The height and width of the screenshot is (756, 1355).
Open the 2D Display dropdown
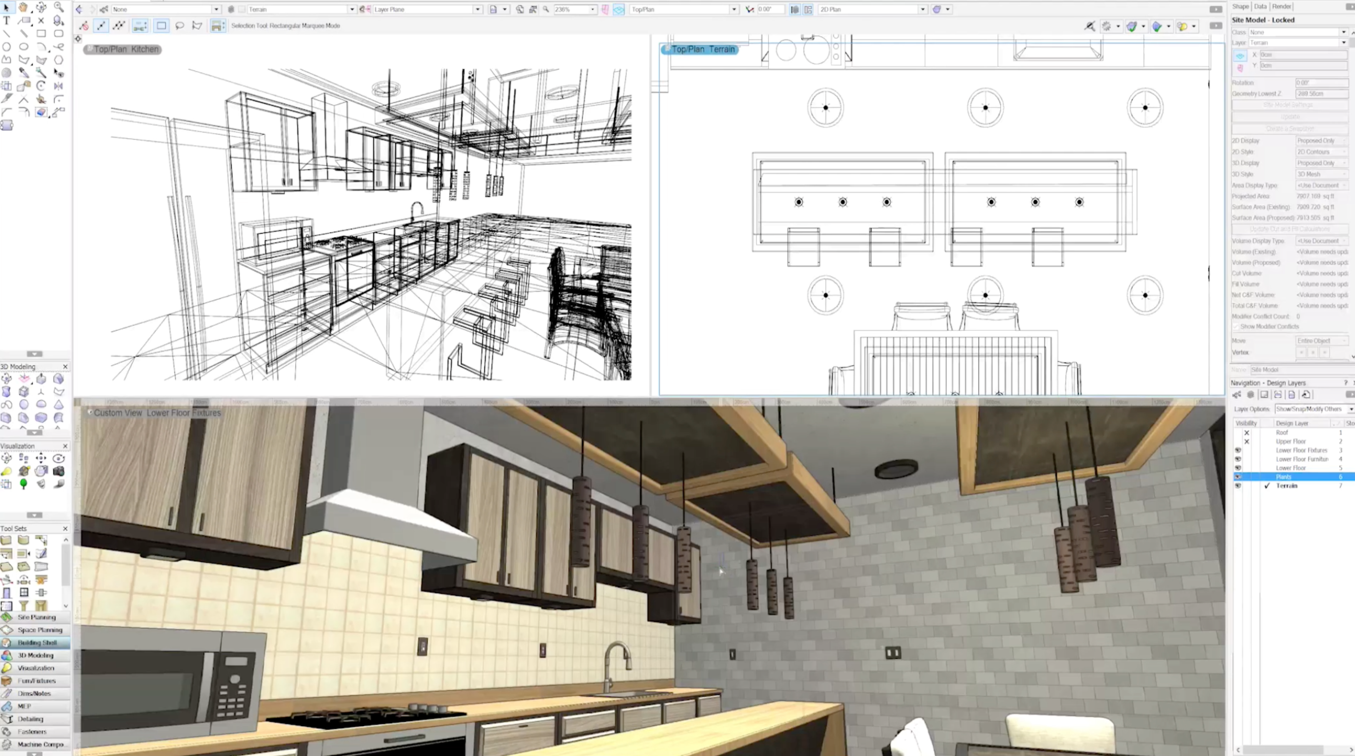coord(1321,141)
